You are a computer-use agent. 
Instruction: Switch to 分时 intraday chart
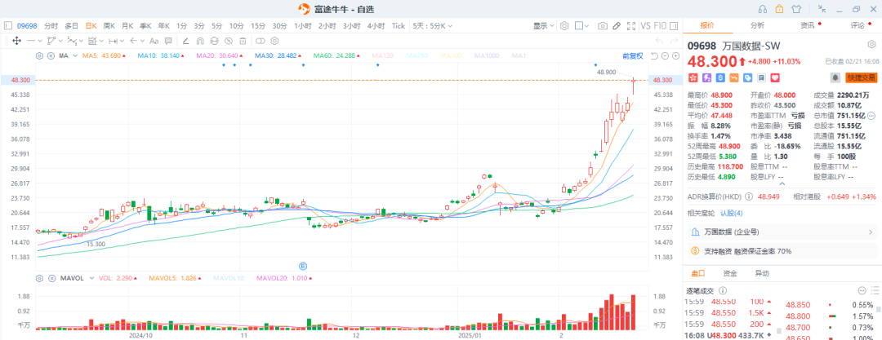(51, 26)
